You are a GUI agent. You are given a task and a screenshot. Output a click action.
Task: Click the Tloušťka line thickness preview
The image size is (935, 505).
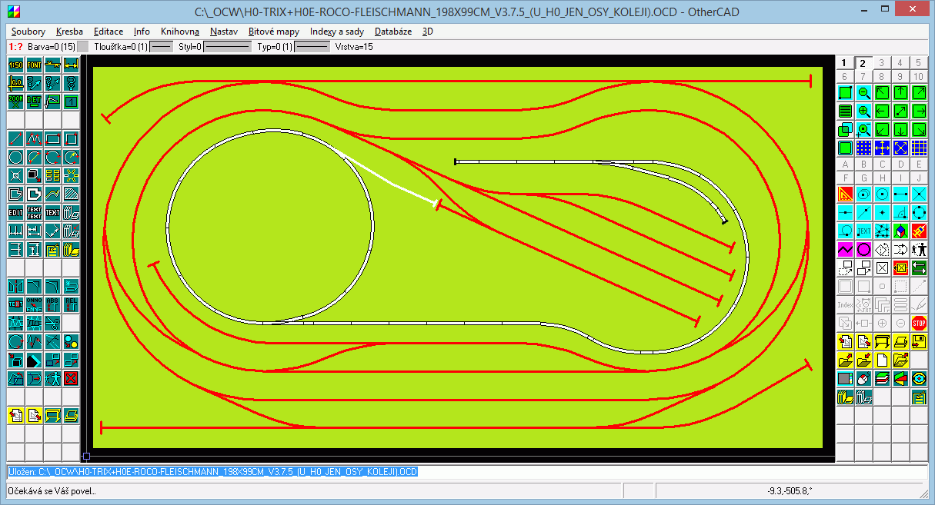pos(161,47)
